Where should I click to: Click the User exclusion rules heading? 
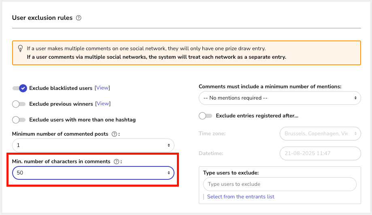(x=42, y=18)
